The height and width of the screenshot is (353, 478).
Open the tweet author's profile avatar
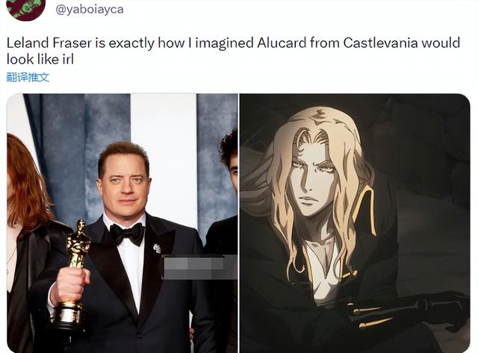(x=25, y=9)
